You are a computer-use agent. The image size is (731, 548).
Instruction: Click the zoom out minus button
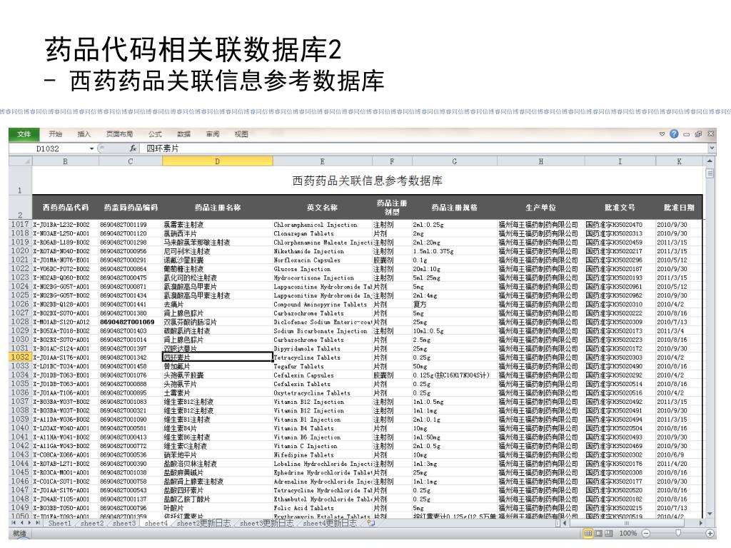coord(646,533)
